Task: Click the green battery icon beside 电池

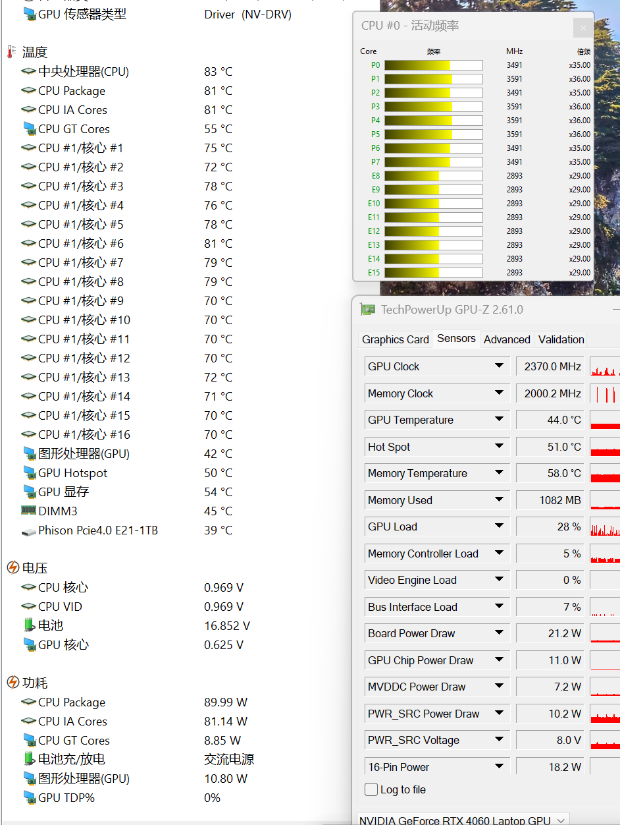Action: coord(29,625)
